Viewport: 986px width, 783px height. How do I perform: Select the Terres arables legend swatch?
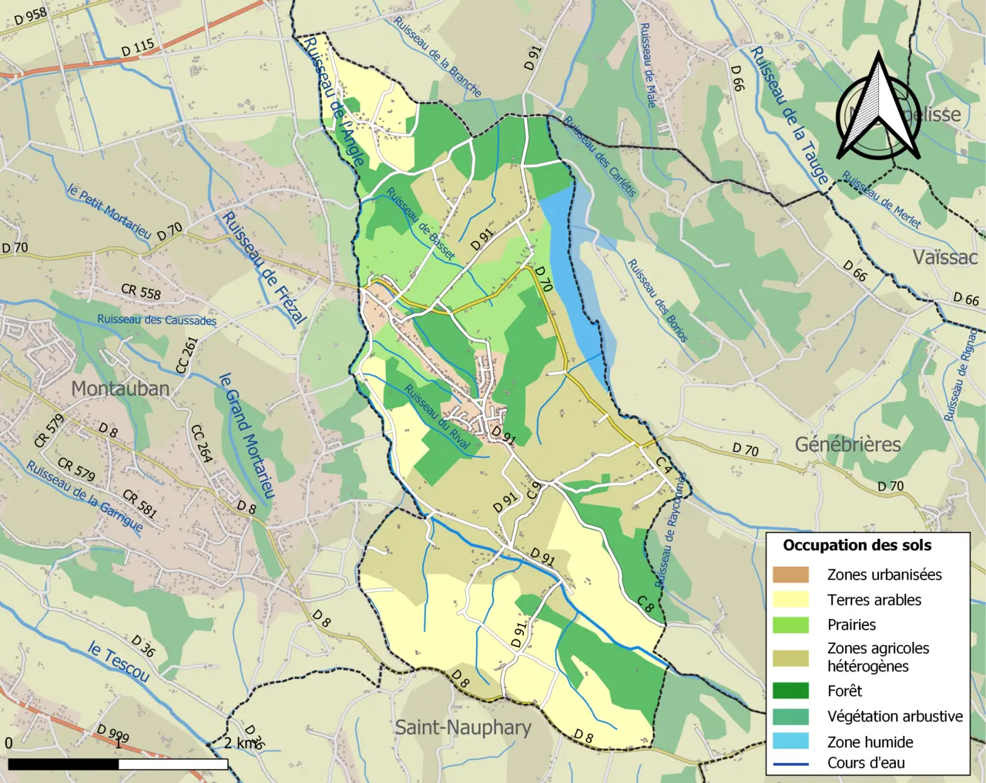click(791, 600)
